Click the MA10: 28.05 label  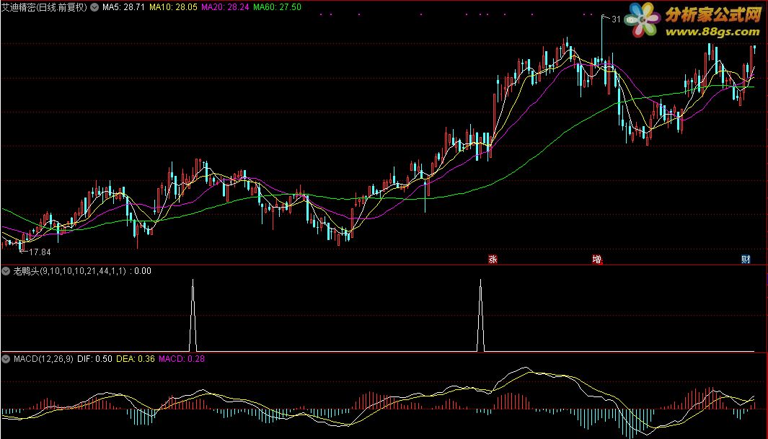click(x=173, y=7)
